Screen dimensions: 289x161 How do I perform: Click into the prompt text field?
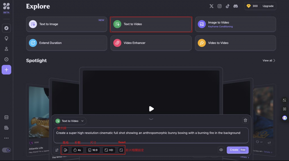[151, 135]
